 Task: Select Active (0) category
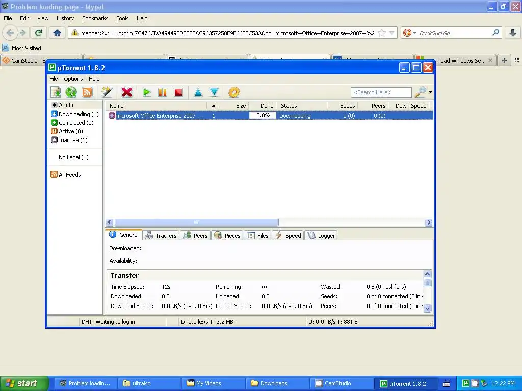(67, 131)
